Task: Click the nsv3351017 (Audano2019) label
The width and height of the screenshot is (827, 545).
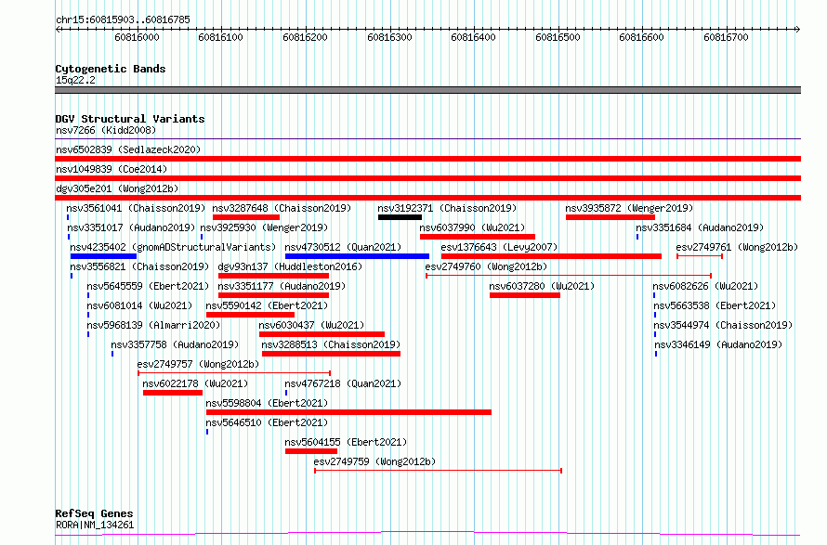Action: pyautogui.click(x=131, y=227)
